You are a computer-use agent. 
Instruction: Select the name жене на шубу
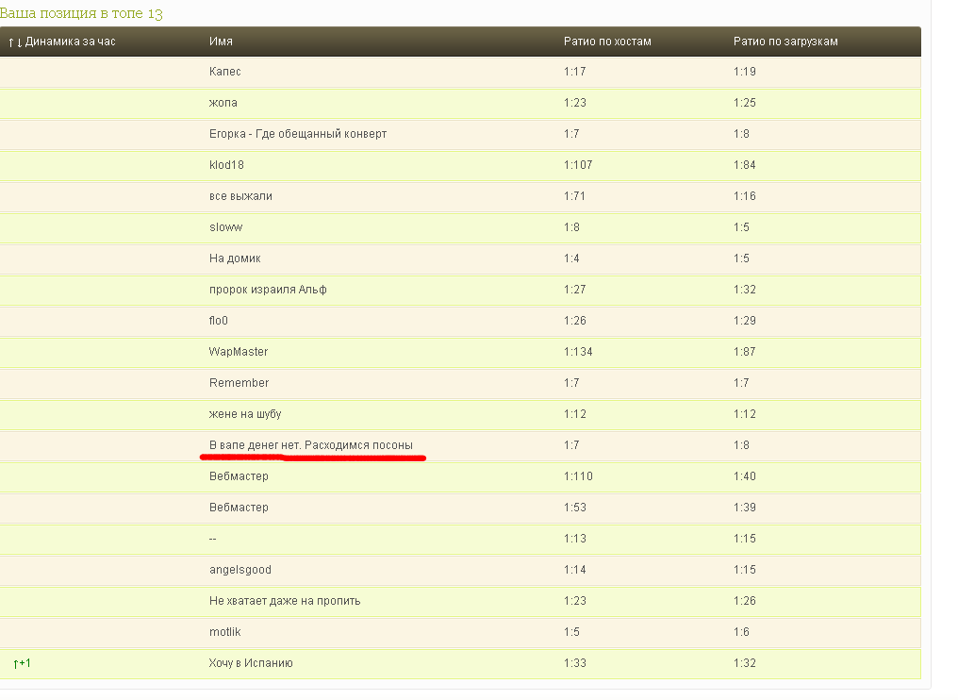pyautogui.click(x=245, y=414)
